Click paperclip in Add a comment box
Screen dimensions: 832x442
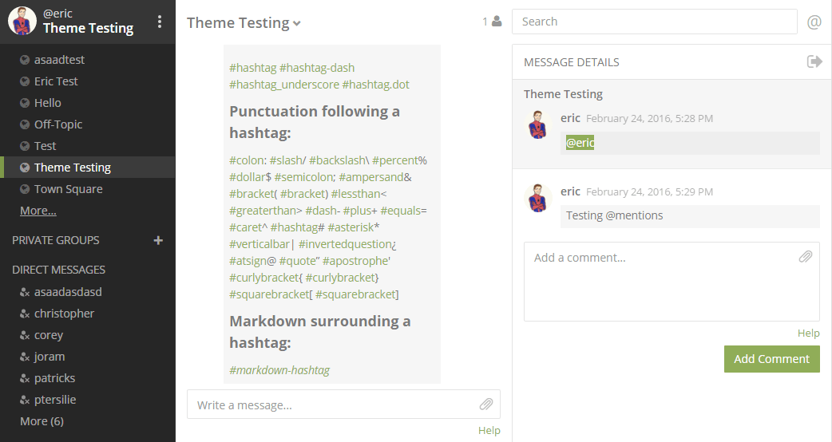click(x=806, y=257)
